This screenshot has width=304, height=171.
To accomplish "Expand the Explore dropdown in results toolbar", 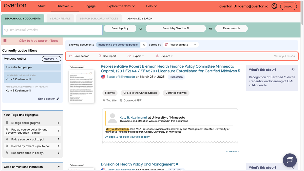I will click(172, 56).
